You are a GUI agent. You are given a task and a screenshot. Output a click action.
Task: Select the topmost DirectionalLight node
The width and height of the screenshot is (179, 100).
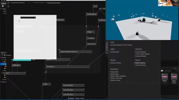[73, 85]
